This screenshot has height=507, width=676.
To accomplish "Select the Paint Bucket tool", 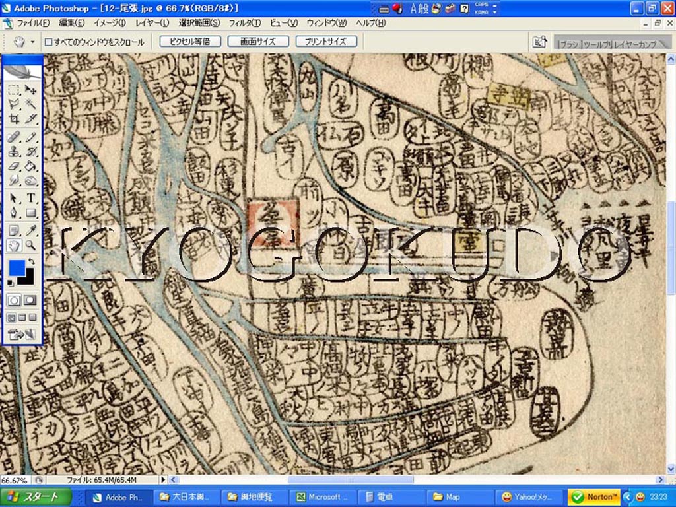I will [30, 166].
